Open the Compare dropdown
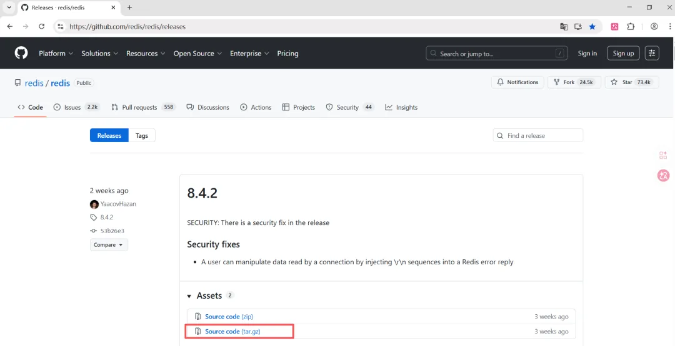The image size is (675, 346). tap(109, 244)
